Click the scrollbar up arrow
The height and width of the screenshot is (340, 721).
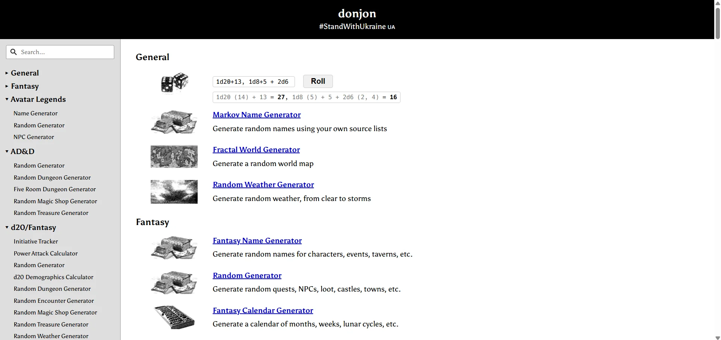pyautogui.click(x=718, y=3)
